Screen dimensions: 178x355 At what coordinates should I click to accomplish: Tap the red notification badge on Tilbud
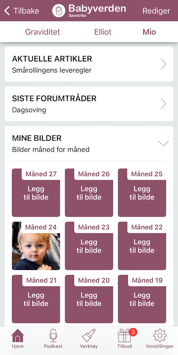133,332
